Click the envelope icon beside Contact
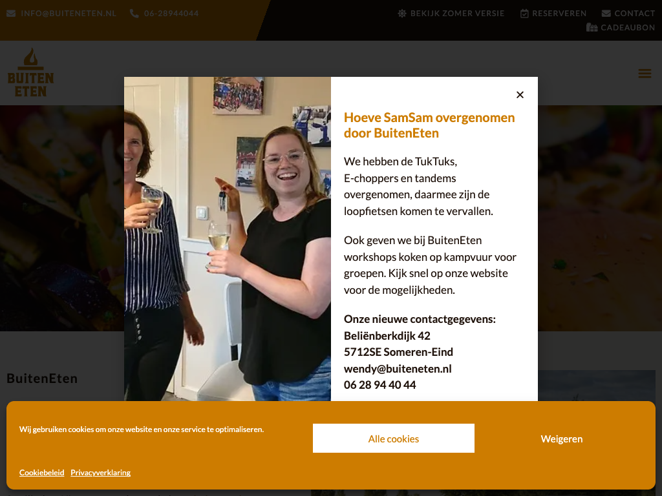 tap(606, 14)
